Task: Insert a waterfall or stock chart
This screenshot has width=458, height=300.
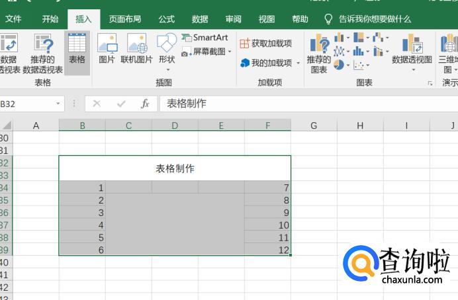Action: (x=379, y=38)
